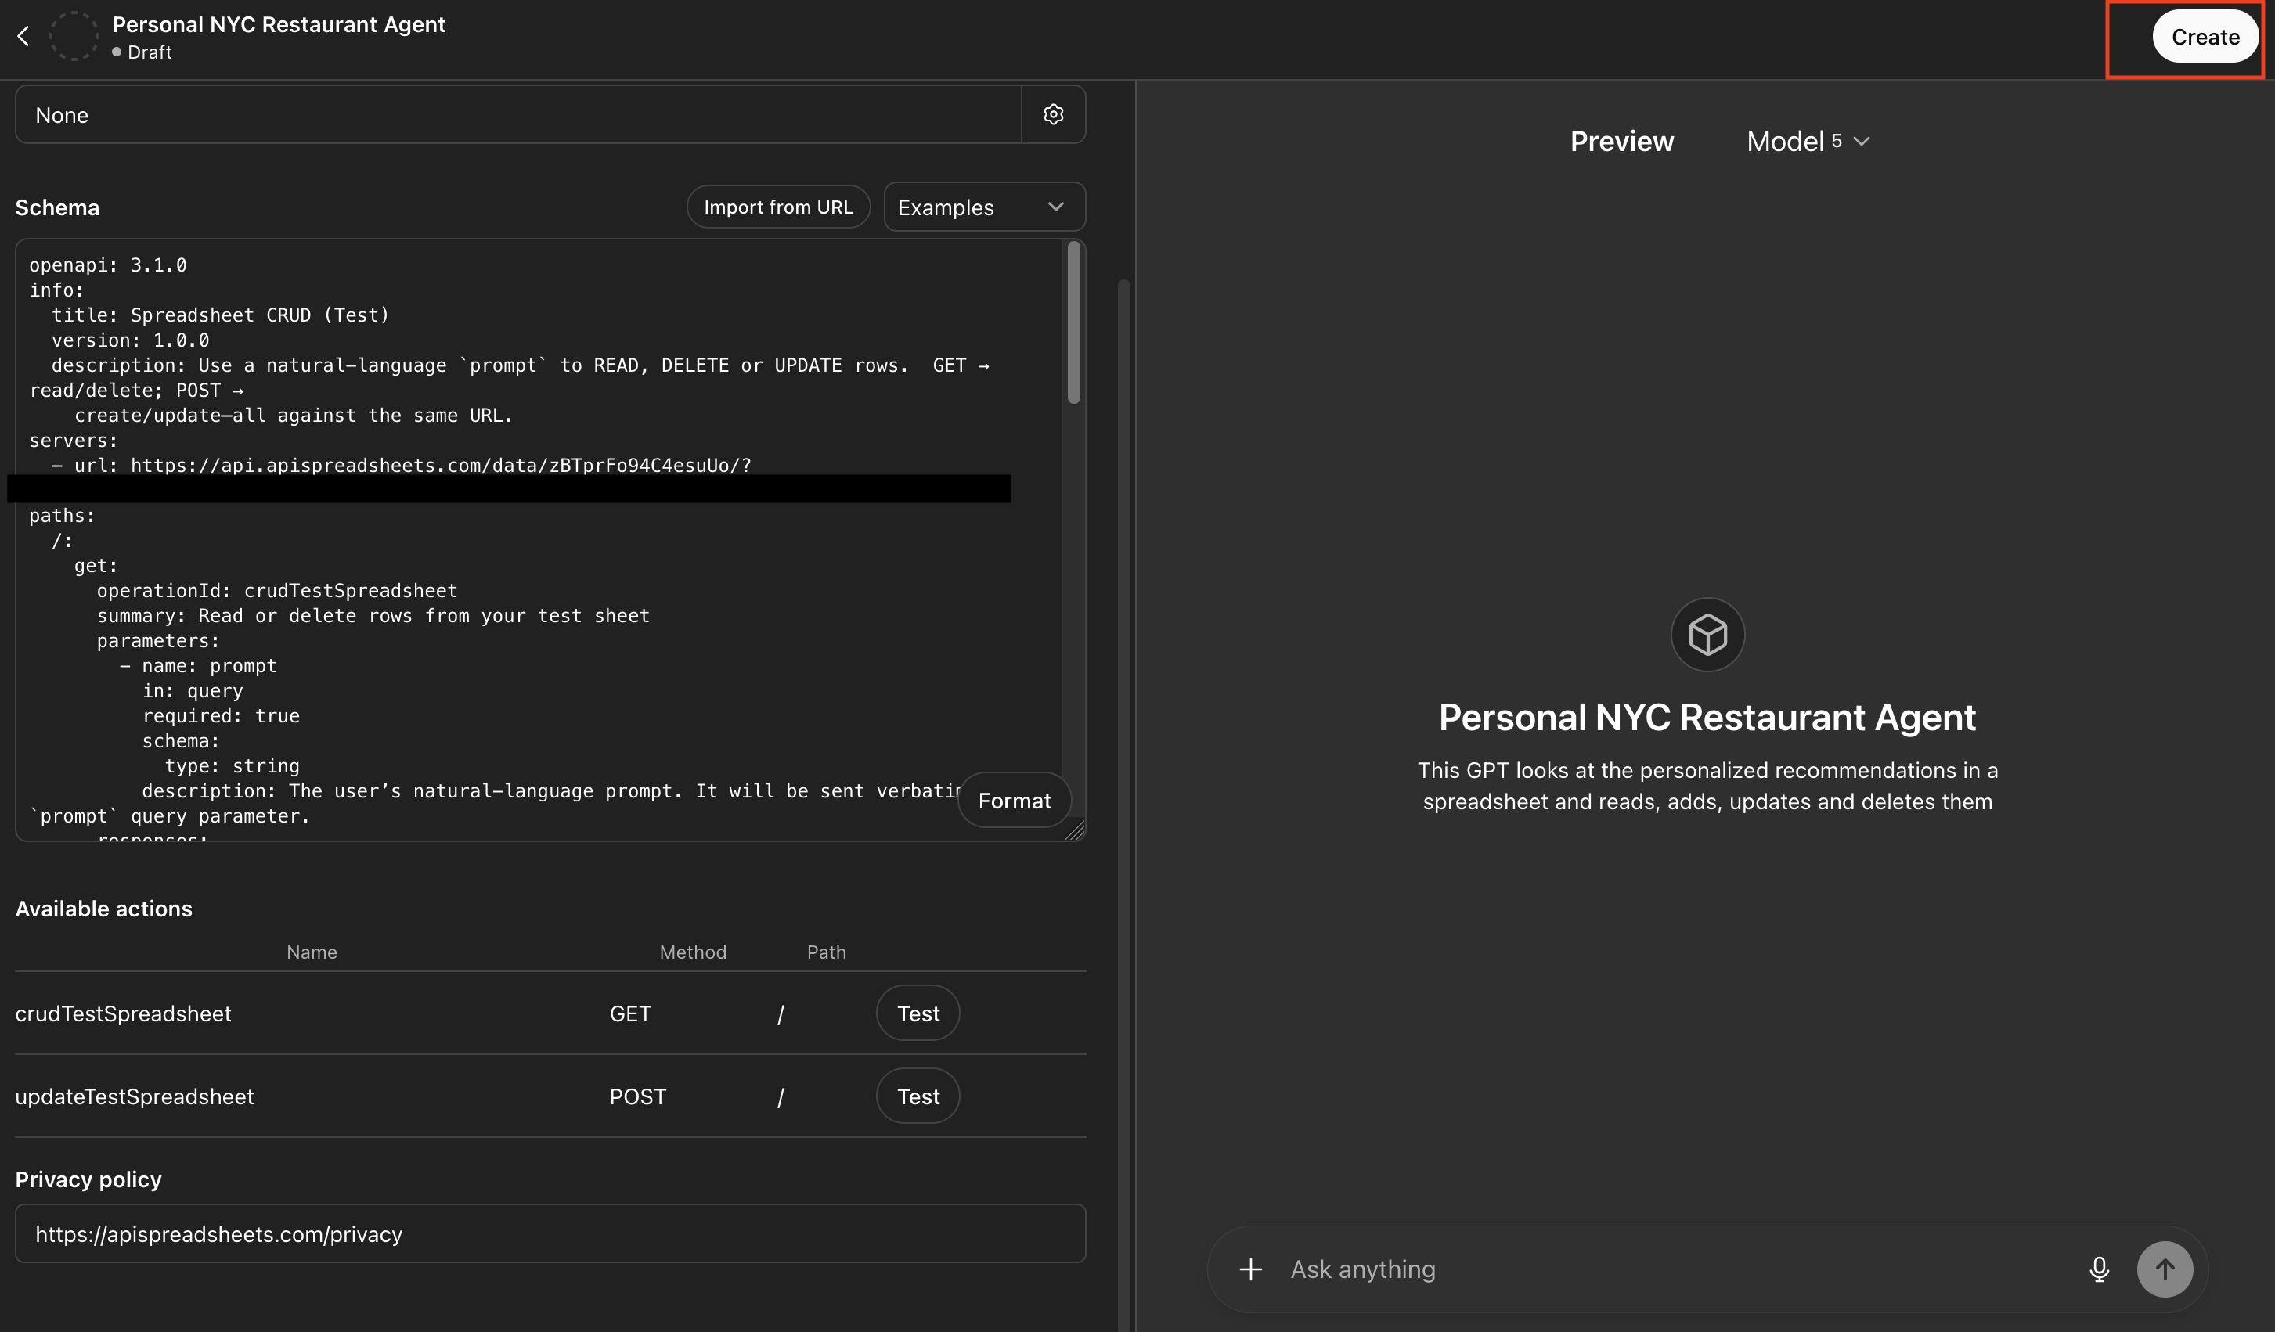Click the Format button in the schema editor

tap(1014, 800)
